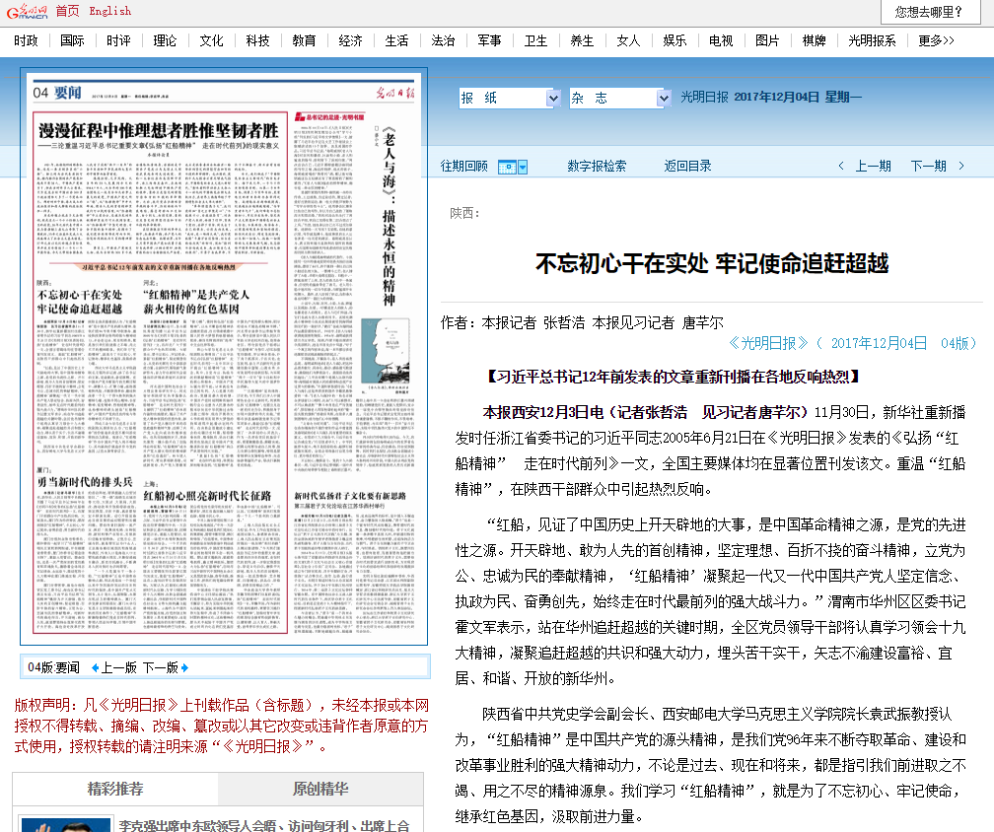Click the 04版:要闻 page label
The width and height of the screenshot is (994, 832).
54,667
